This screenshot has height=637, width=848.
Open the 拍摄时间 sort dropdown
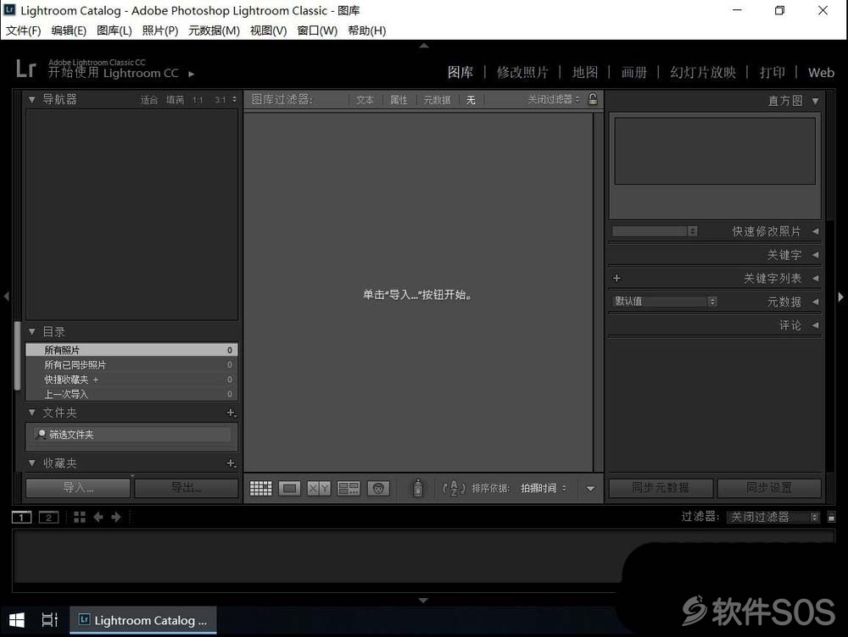click(544, 489)
